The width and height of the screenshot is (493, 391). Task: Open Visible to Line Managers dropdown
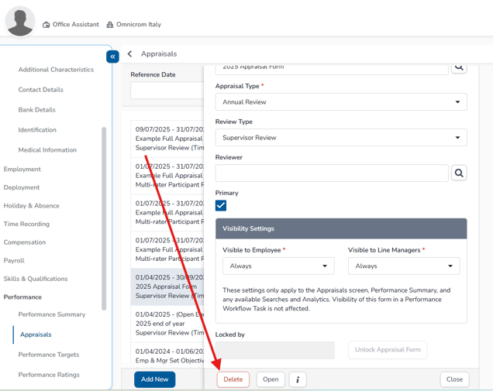pyautogui.click(x=404, y=266)
